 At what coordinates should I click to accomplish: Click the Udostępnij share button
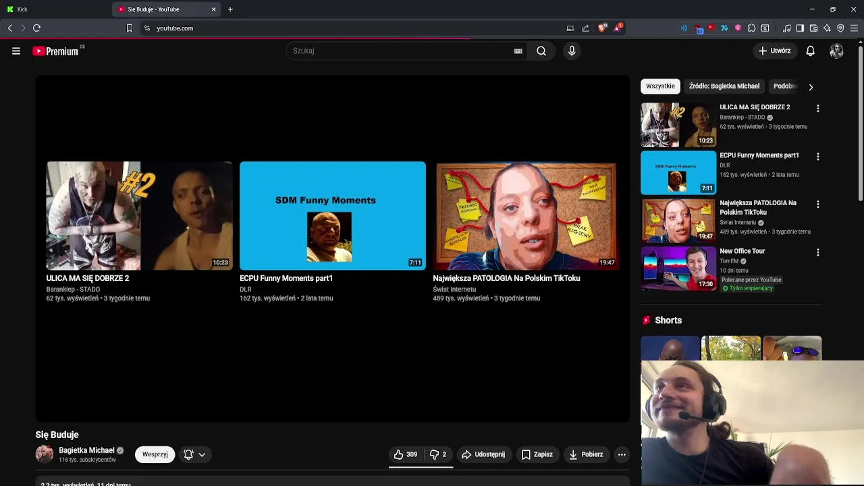pos(483,454)
